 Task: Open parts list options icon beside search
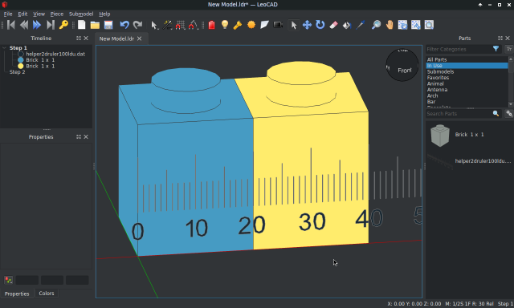click(x=509, y=114)
